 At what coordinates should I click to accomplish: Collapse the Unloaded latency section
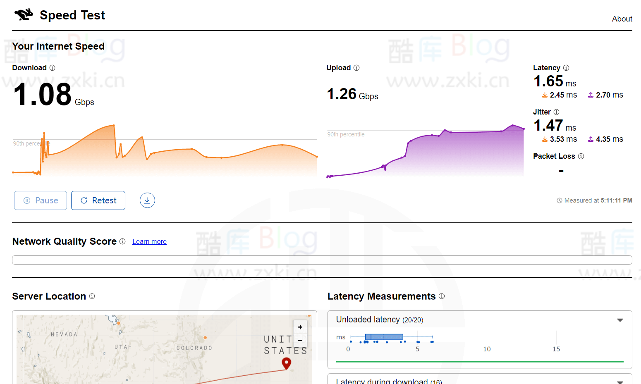[620, 320]
